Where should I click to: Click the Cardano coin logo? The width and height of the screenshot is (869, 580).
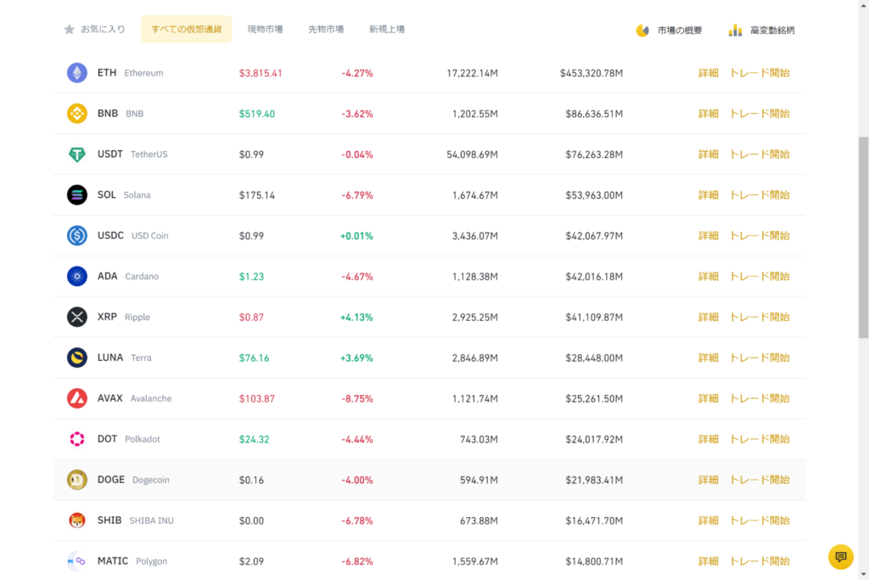click(x=77, y=277)
